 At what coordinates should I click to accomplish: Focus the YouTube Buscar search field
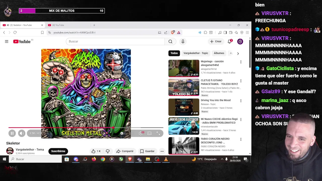pos(115,41)
